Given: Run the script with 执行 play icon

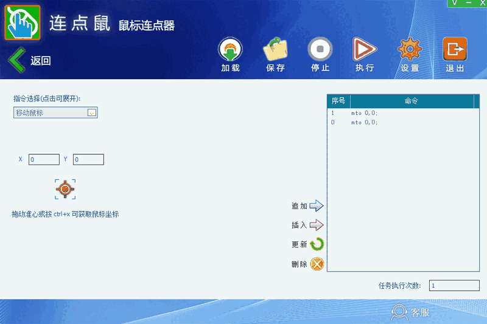Looking at the screenshot, I should point(365,49).
